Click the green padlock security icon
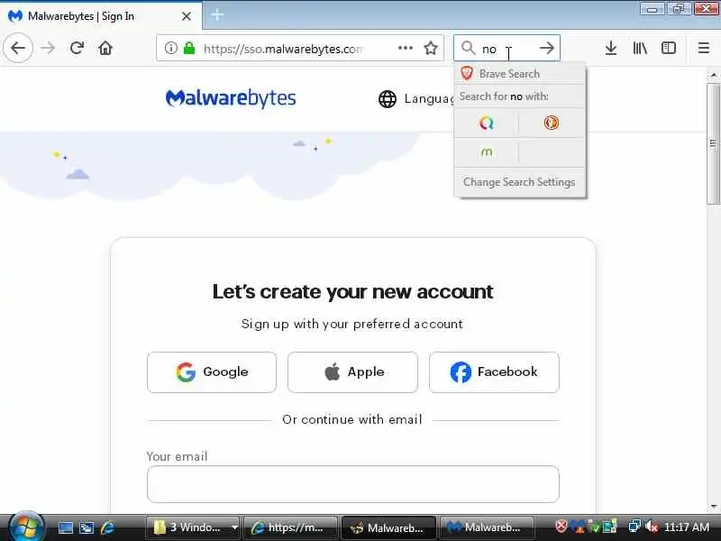 (x=189, y=48)
